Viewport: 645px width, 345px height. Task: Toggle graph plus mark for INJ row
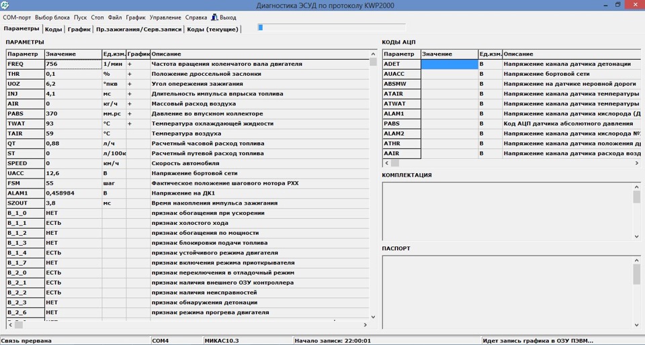(138, 94)
